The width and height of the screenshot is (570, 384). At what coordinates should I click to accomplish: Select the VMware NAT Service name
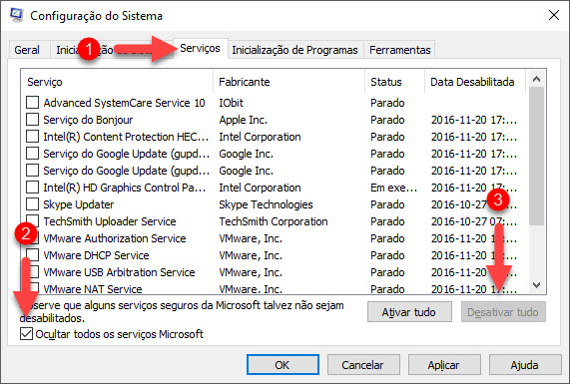pyautogui.click(x=93, y=289)
